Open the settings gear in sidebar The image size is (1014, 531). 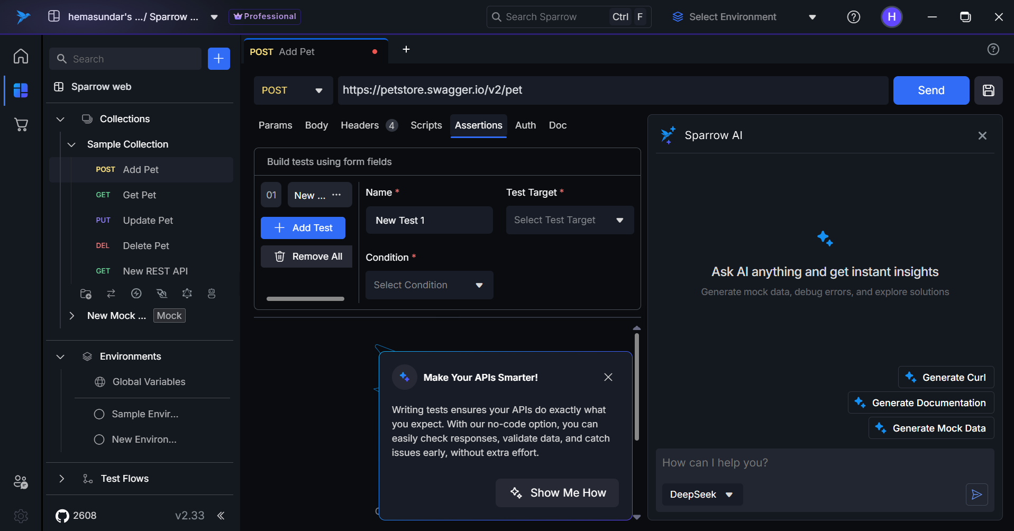[21, 516]
